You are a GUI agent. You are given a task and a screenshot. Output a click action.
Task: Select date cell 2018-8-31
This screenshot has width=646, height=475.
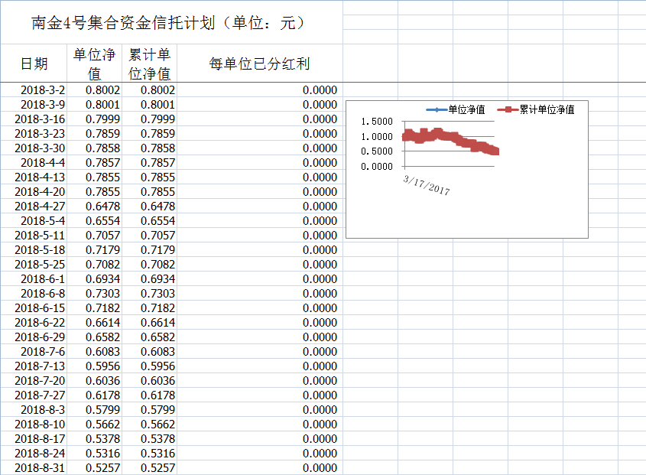click(x=34, y=467)
